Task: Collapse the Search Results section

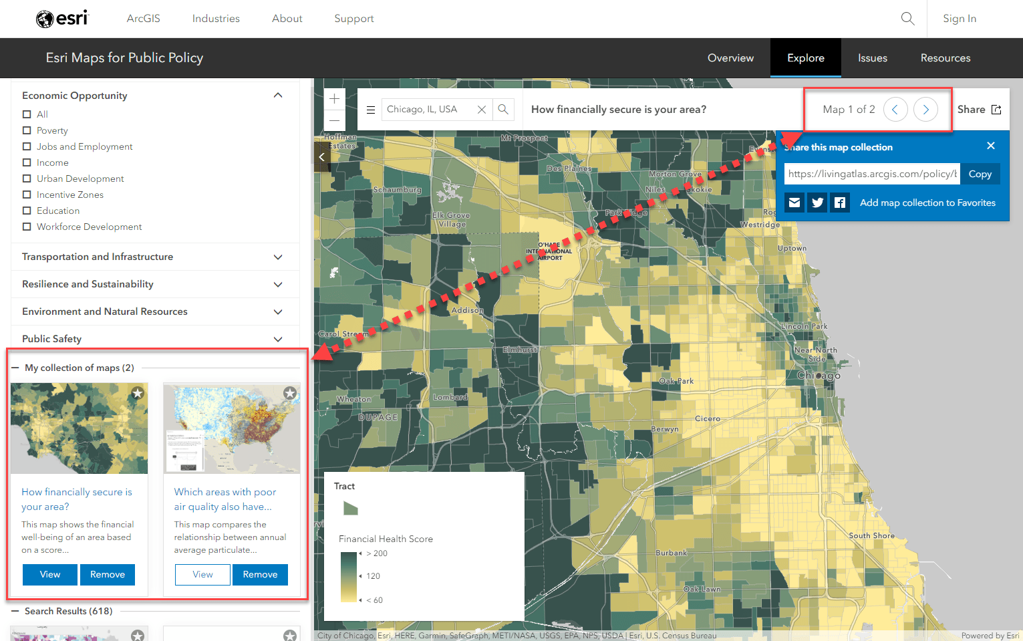Action: 15,611
